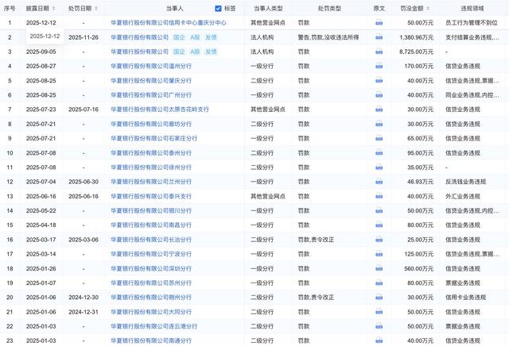View original file icon for 石家庄分行 row
The width and height of the screenshot is (509, 346).
[379, 138]
